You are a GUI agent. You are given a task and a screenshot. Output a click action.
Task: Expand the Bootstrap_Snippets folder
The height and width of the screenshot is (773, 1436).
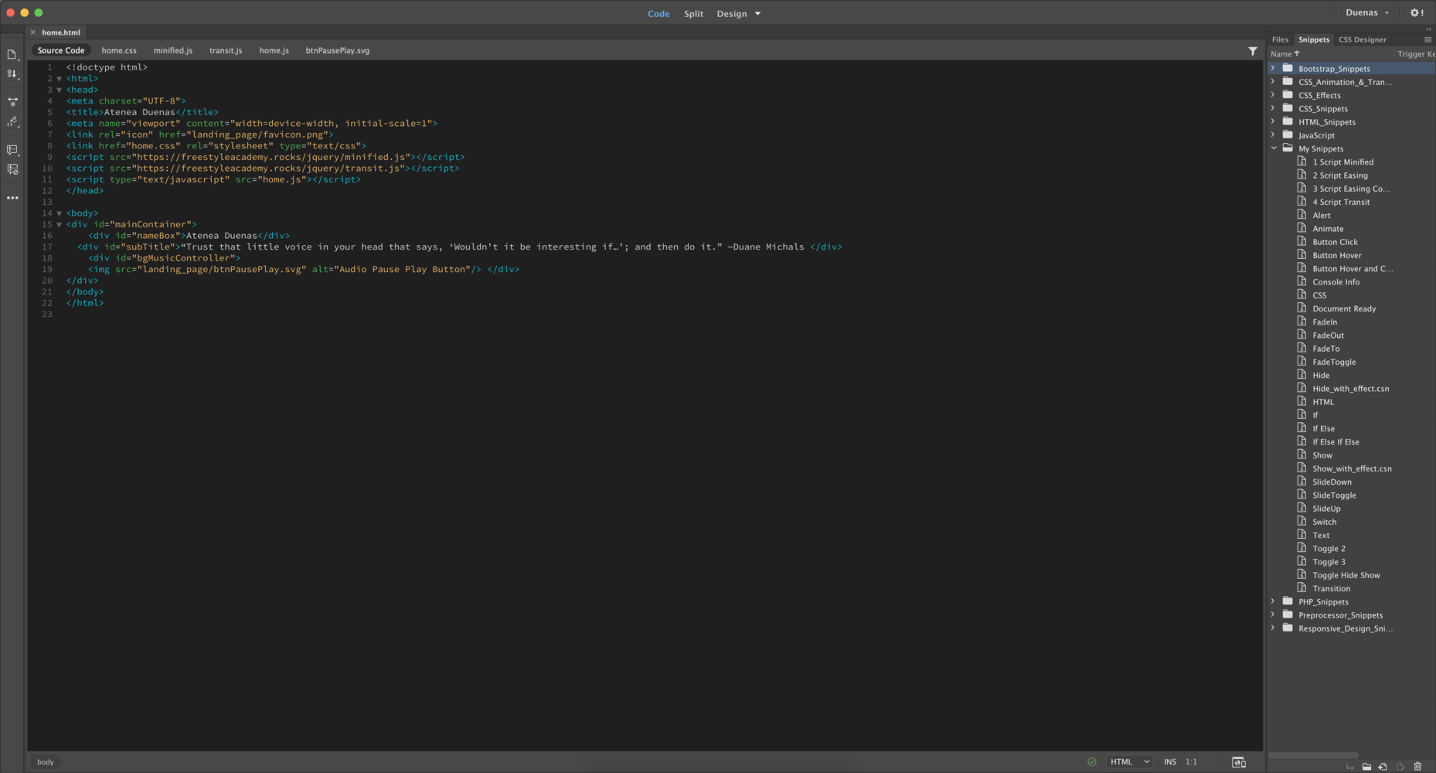(x=1273, y=68)
